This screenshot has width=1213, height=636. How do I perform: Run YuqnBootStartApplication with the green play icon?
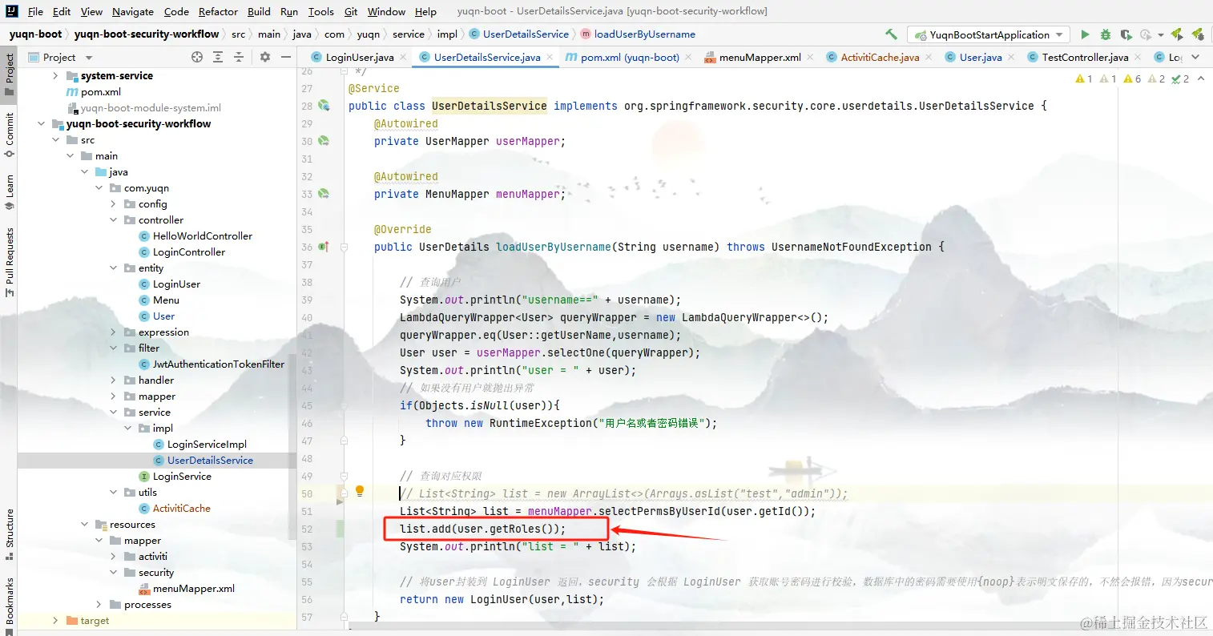click(x=1085, y=34)
